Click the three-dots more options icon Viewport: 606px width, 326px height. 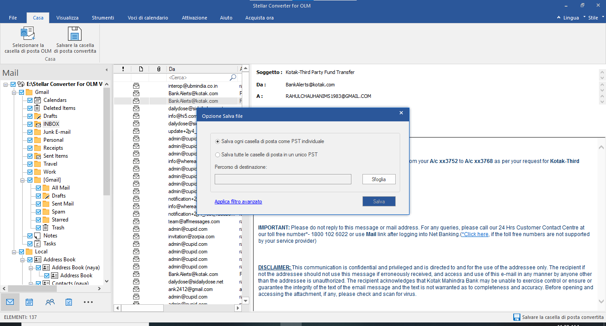pyautogui.click(x=88, y=302)
